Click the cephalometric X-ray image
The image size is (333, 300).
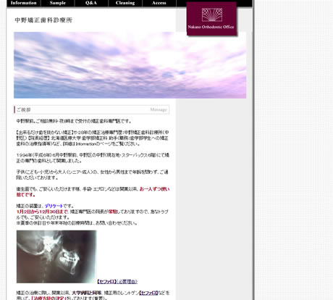point(56,257)
